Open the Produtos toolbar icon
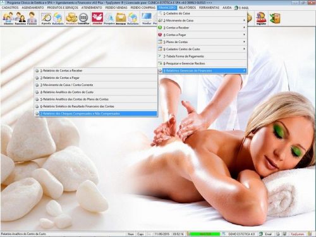The height and width of the screenshot is (237, 316). click(71, 18)
